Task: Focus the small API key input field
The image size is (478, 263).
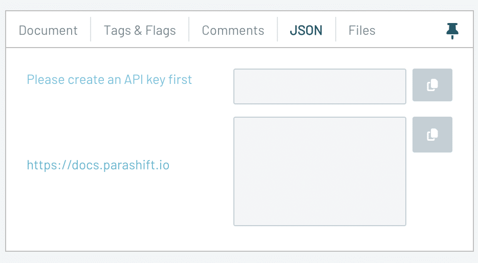Action: (x=320, y=86)
